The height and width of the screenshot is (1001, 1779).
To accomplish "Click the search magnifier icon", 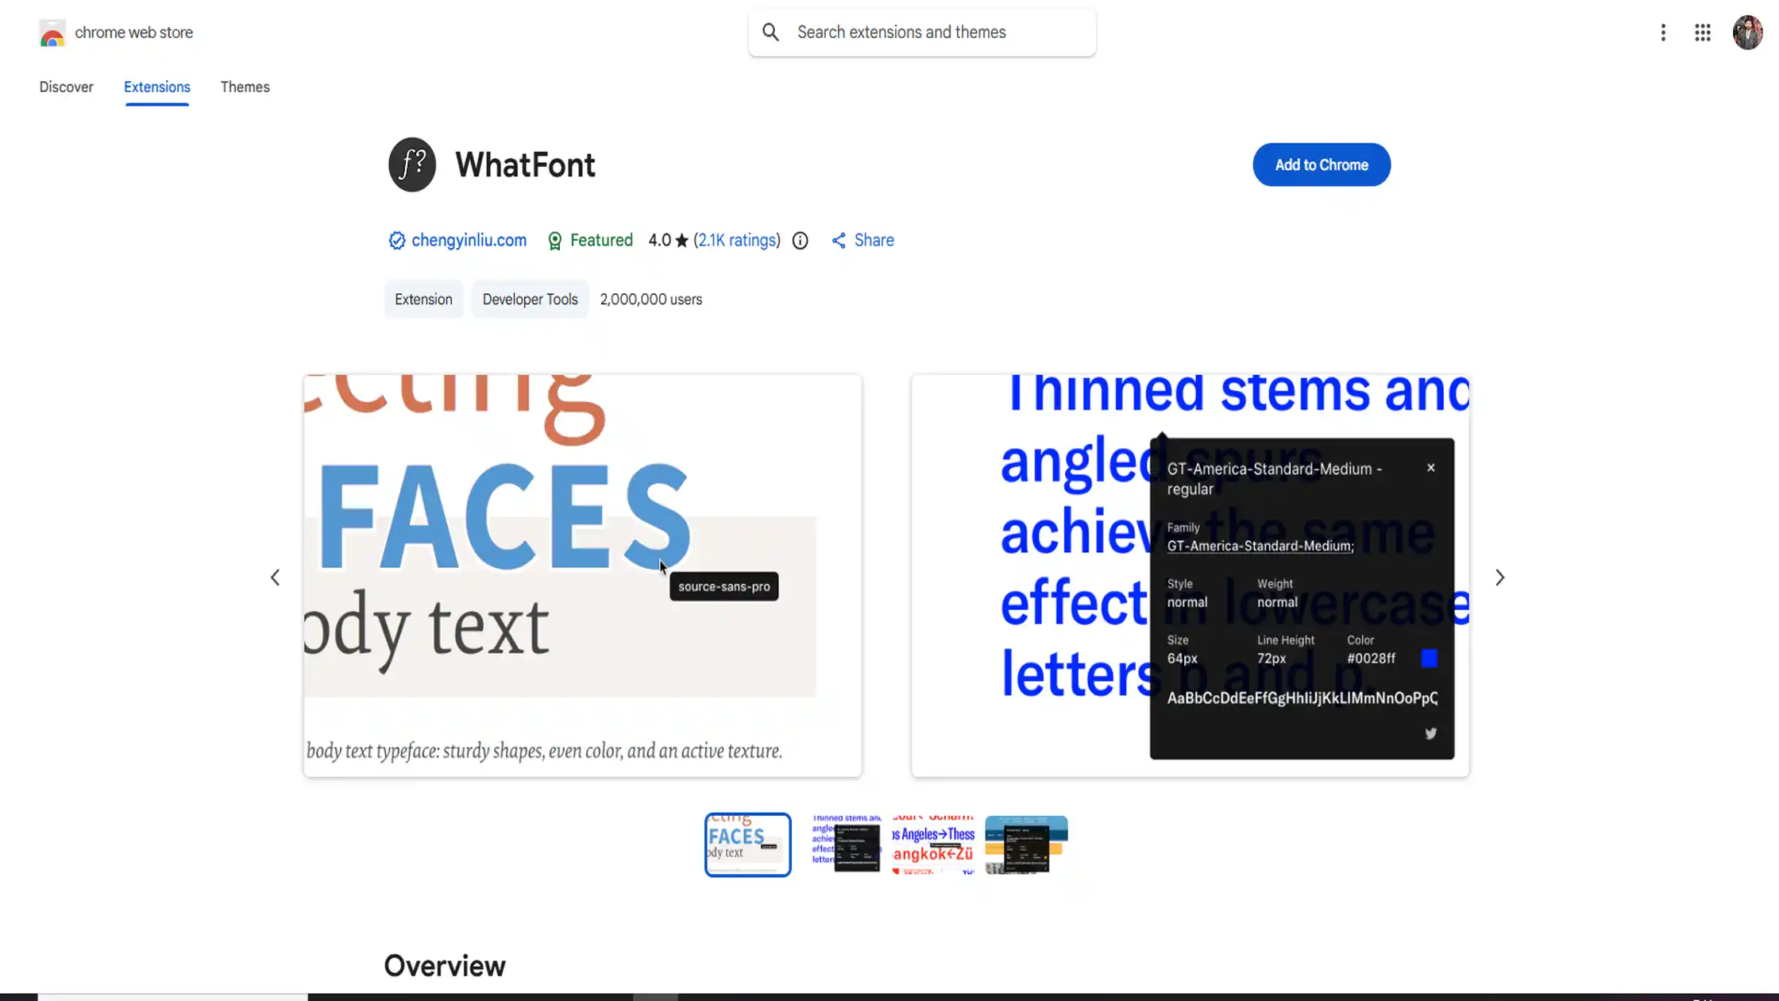I will tap(770, 33).
